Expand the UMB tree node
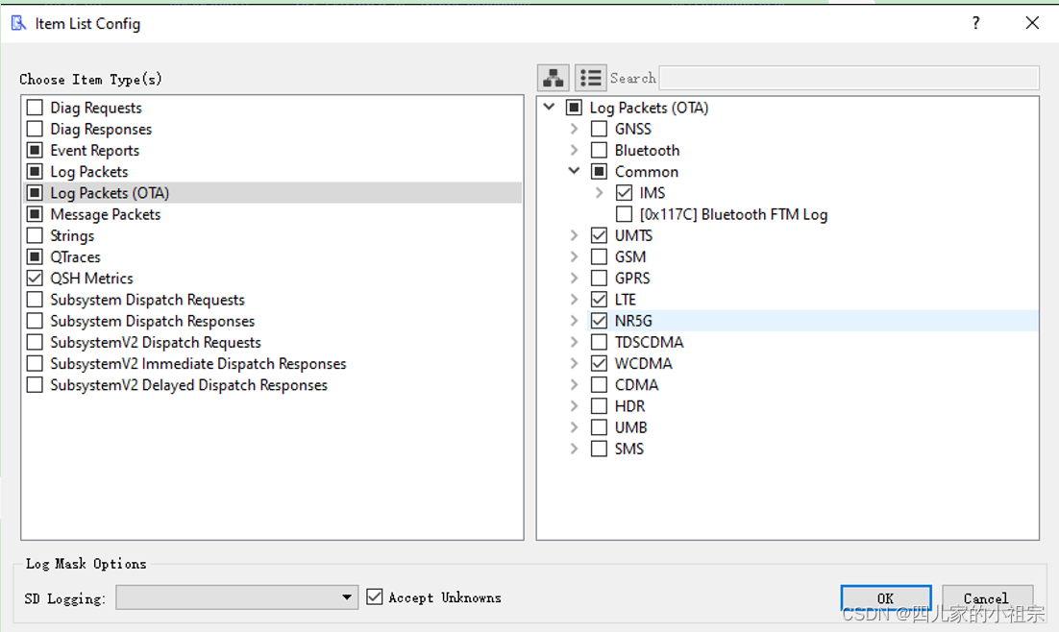Screen dimensions: 1059x632 tap(574, 427)
